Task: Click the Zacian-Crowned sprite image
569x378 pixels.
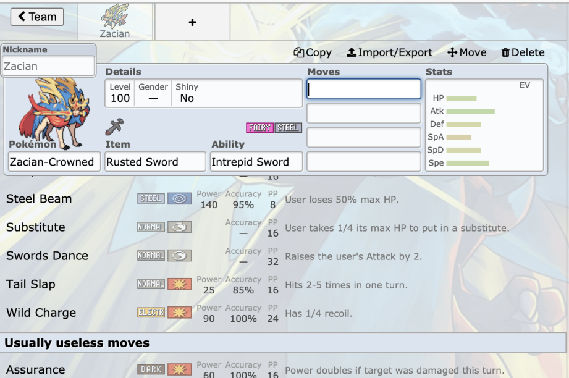Action: (x=54, y=112)
